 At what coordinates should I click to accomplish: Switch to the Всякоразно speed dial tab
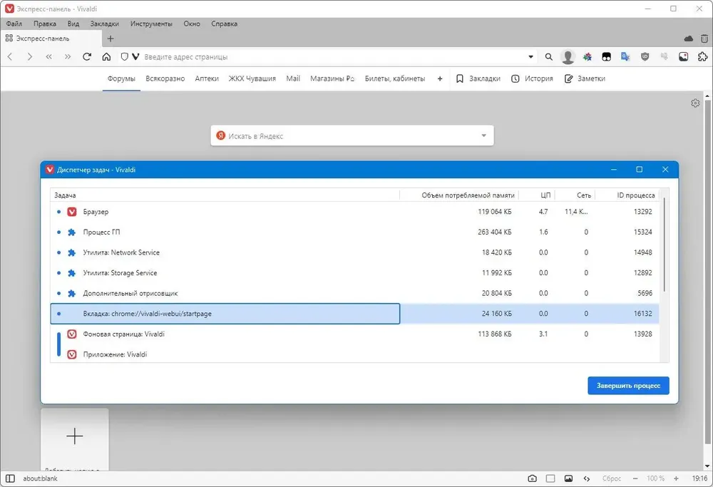click(165, 78)
